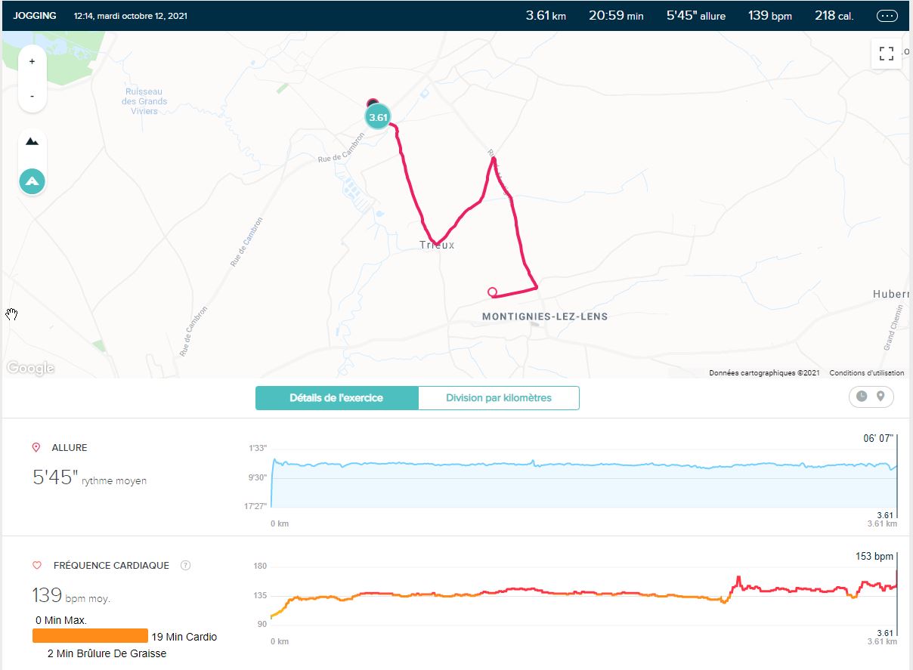Click the heart rate graph peak
Screen dimensions: 913x670
pyautogui.click(x=738, y=579)
